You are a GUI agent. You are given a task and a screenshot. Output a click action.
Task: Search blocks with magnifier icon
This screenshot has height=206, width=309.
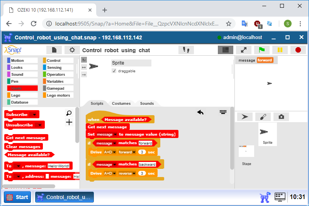69,113
